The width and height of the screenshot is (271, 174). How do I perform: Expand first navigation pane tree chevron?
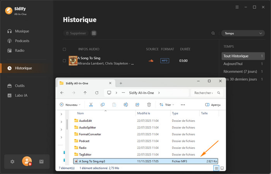click(61, 114)
